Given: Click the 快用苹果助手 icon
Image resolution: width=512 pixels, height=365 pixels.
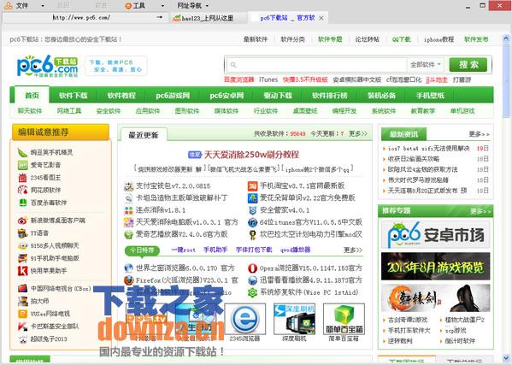Looking at the screenshot, I should pos(22,271).
